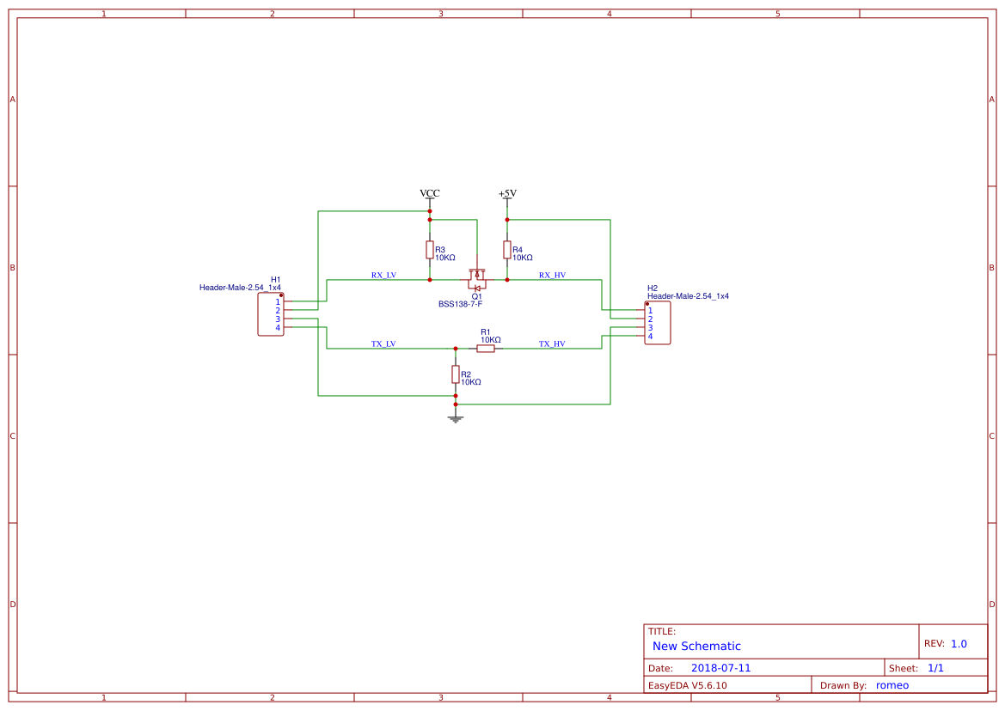Click the date 2018-07-11 in title block

tap(723, 667)
